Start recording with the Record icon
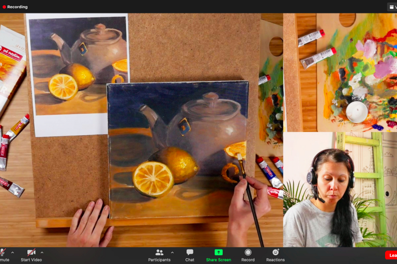Viewport: 397px width, 264px height. click(248, 252)
